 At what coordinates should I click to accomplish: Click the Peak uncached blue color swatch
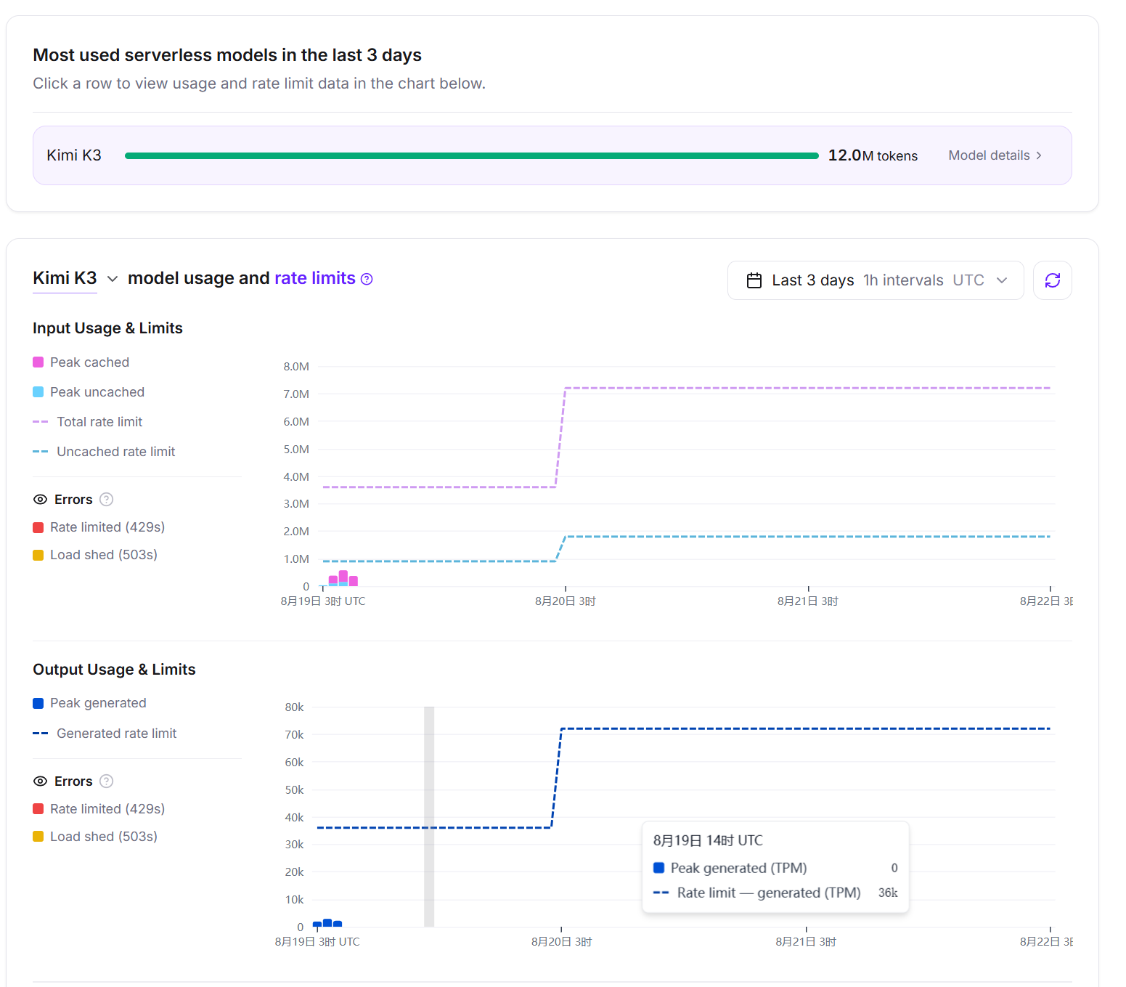point(38,392)
